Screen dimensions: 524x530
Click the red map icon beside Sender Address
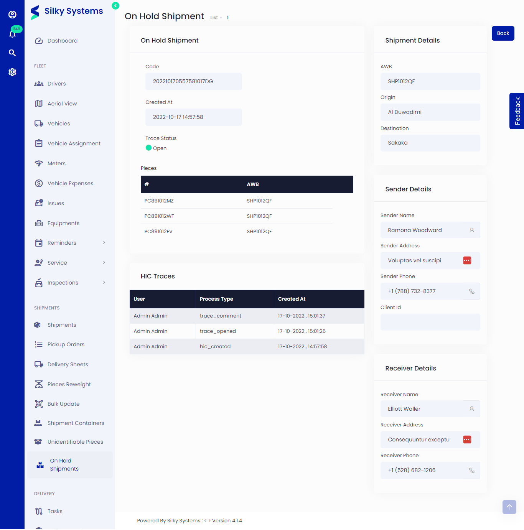(467, 260)
